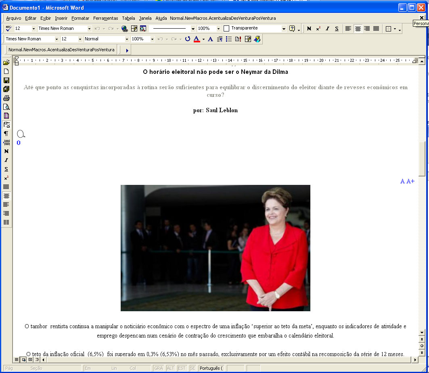Open the line style dropdown
Screen dimensions: 429x373
(x=193, y=29)
